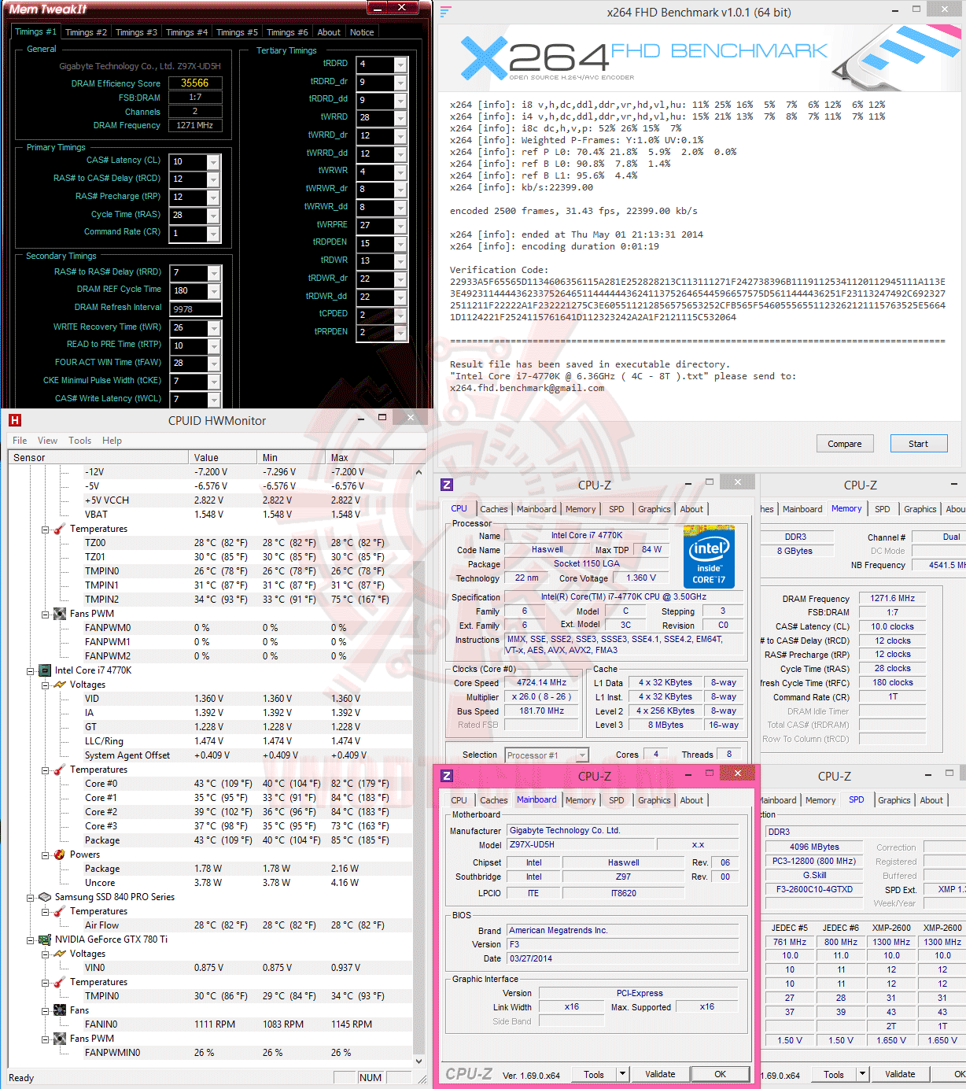
Task: Open the DRAM REF Cycle Time dropdown
Action: (x=213, y=291)
